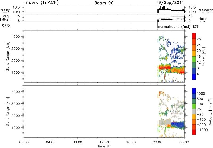This screenshot has height=148, width=213.
Task: Click the '16:00' time tick label
Action: 131,142
